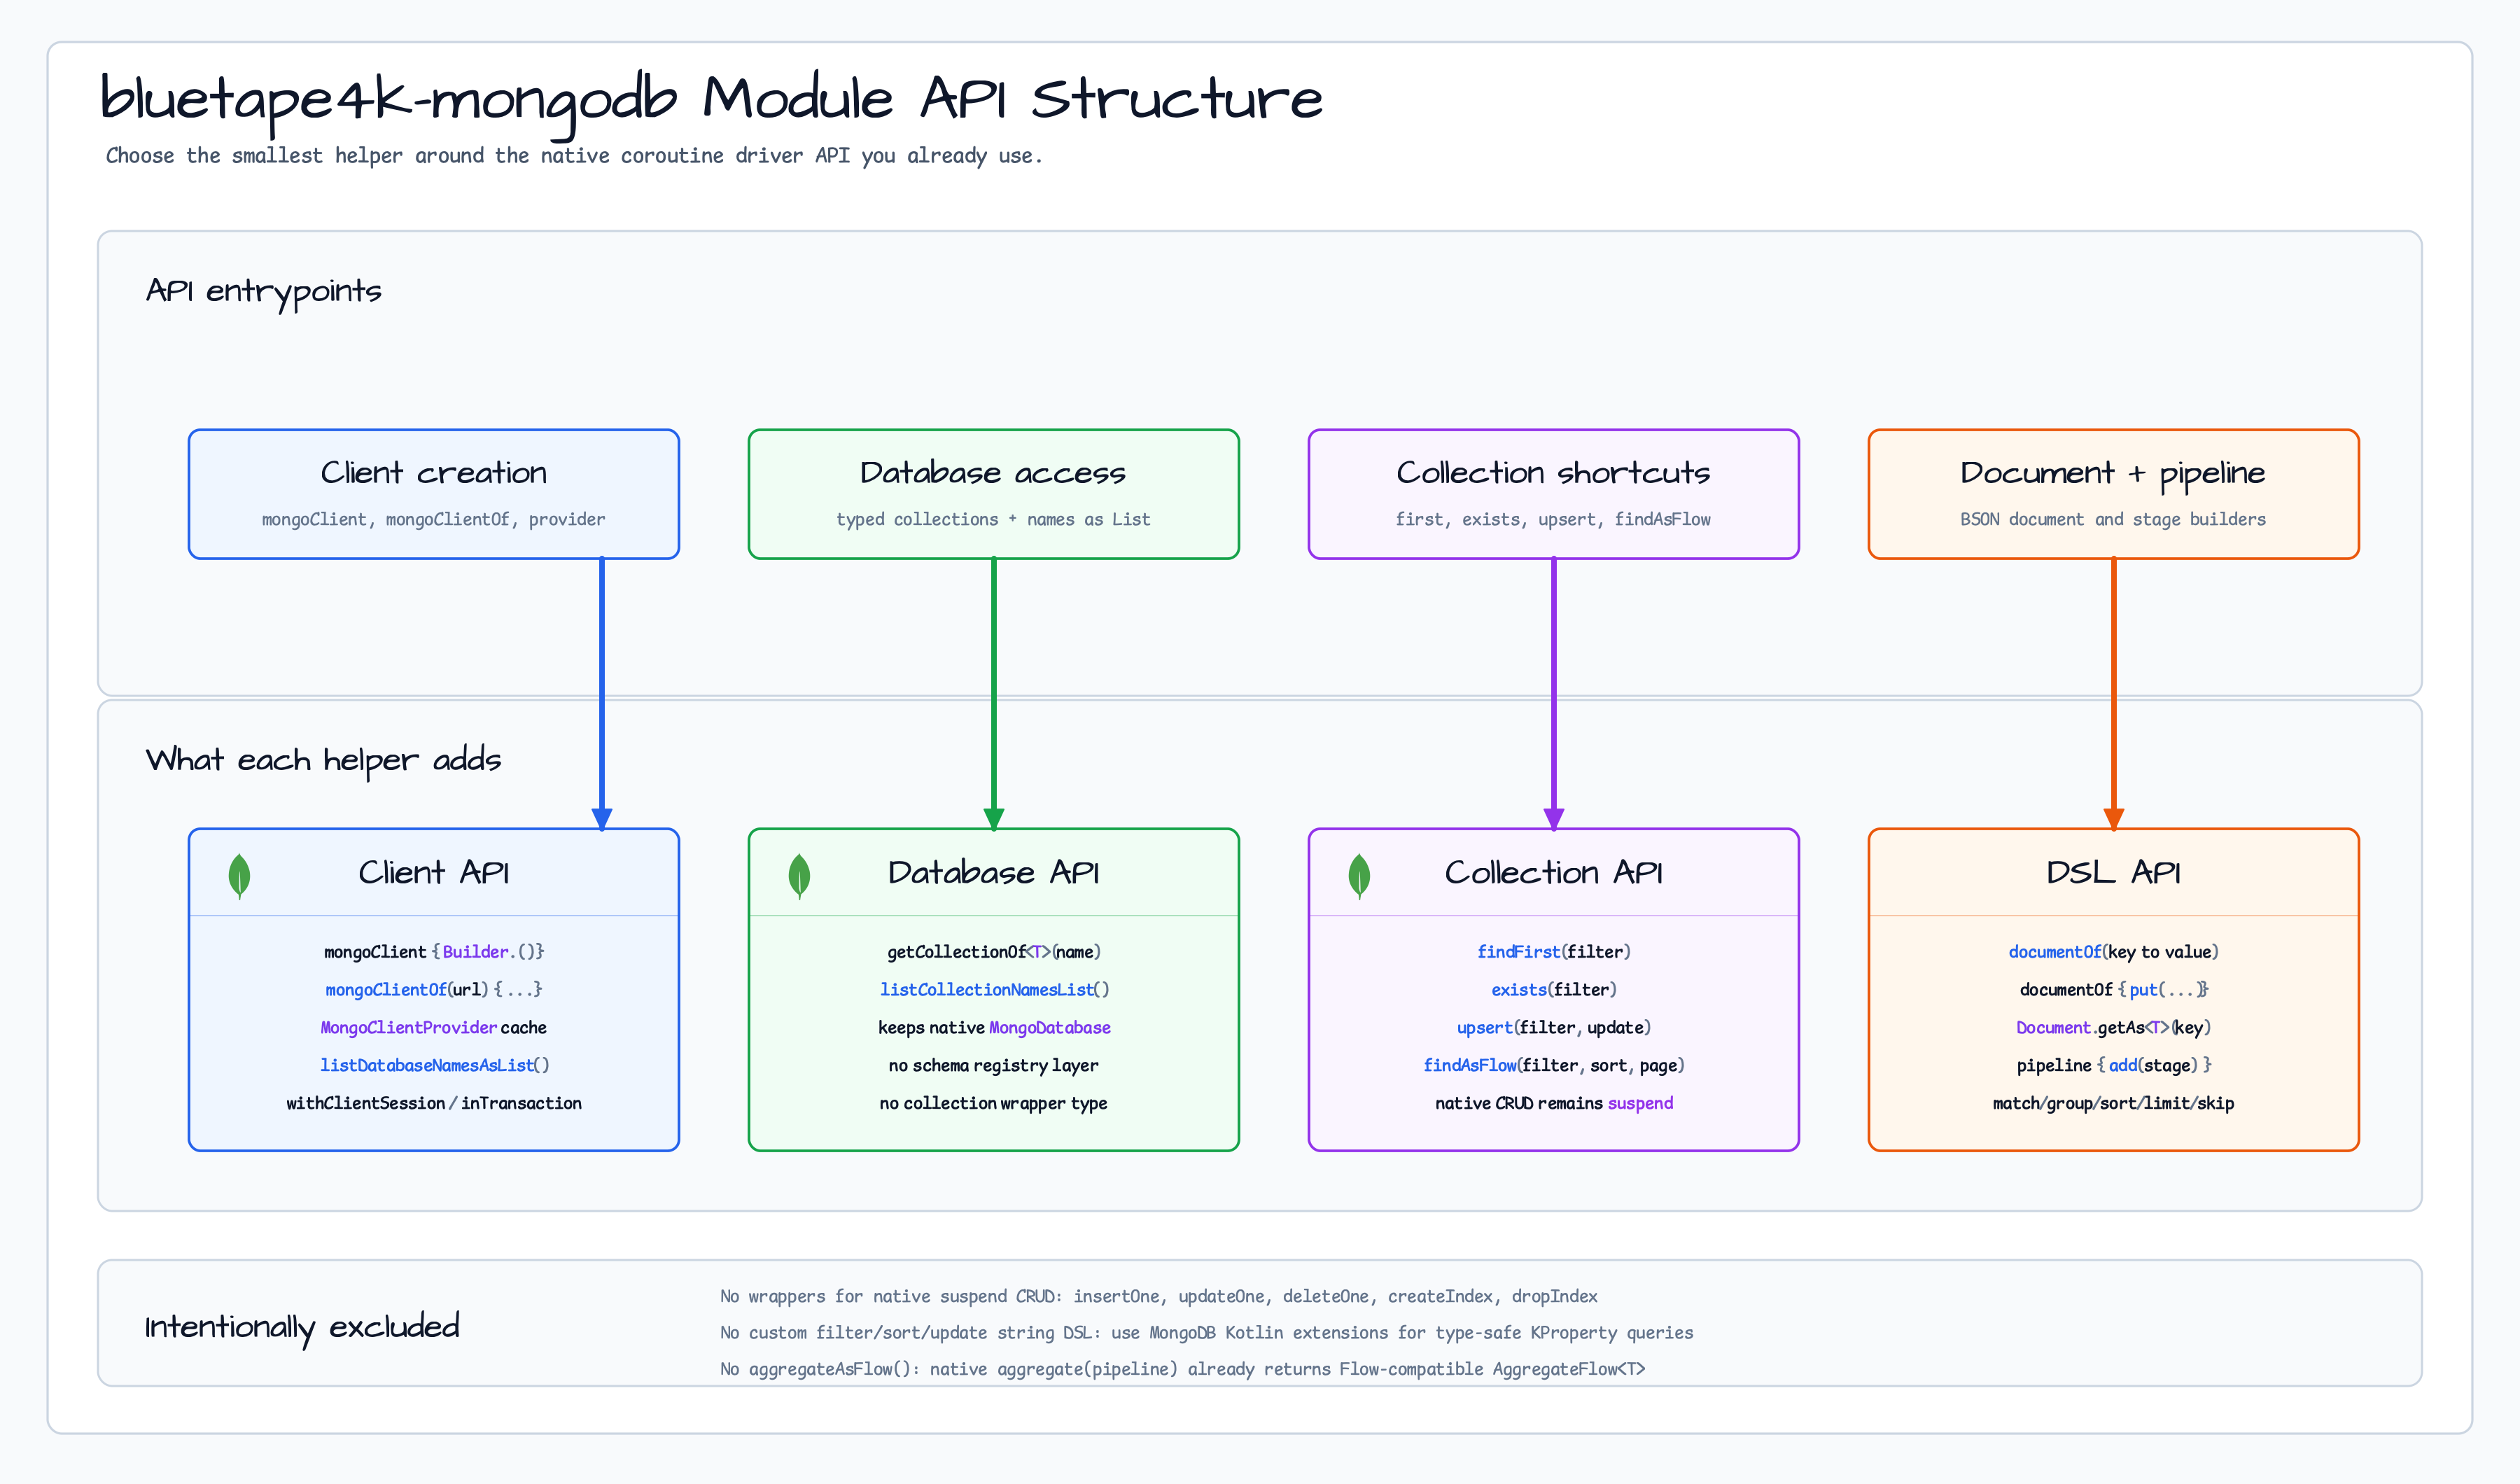Click the 'getCollectionOf<T>(name)' line
This screenshot has height=1484, width=2520.
(x=994, y=952)
